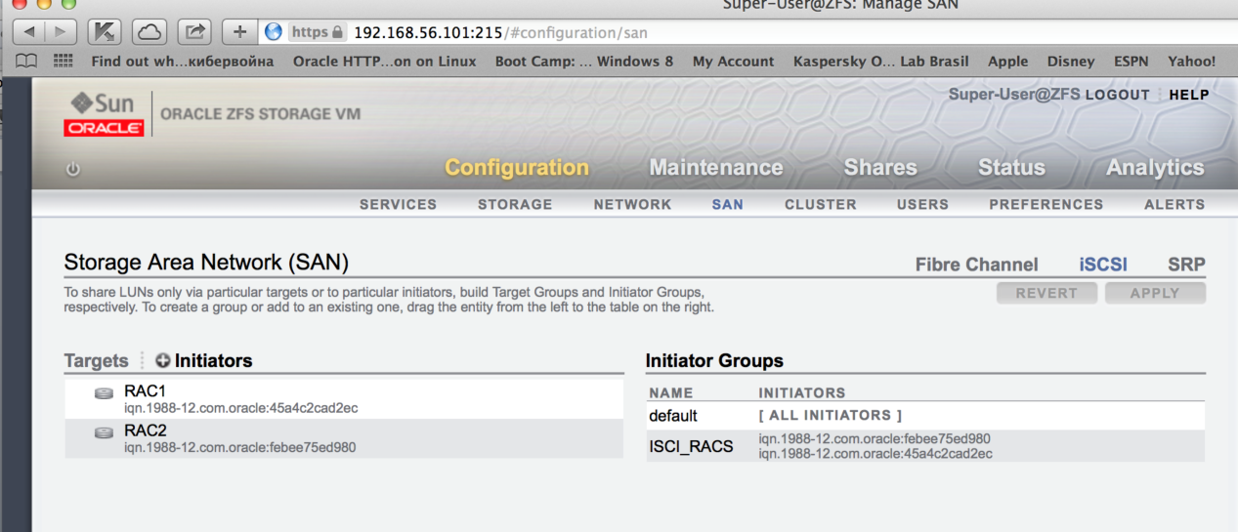Open the Find out wh... bookmark

coord(183,61)
